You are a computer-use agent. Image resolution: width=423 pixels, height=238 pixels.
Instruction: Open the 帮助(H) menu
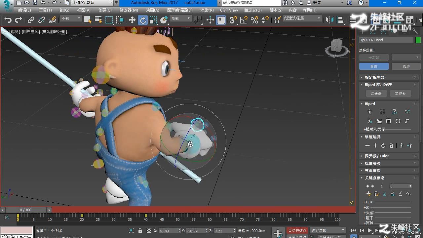coord(310,10)
